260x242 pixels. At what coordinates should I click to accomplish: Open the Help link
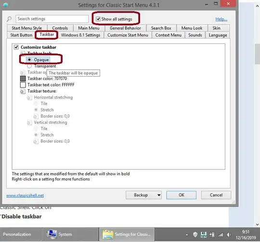pyautogui.click(x=221, y=19)
